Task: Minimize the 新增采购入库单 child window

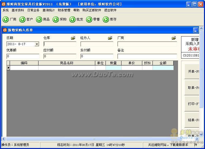Action: pyautogui.click(x=196, y=30)
